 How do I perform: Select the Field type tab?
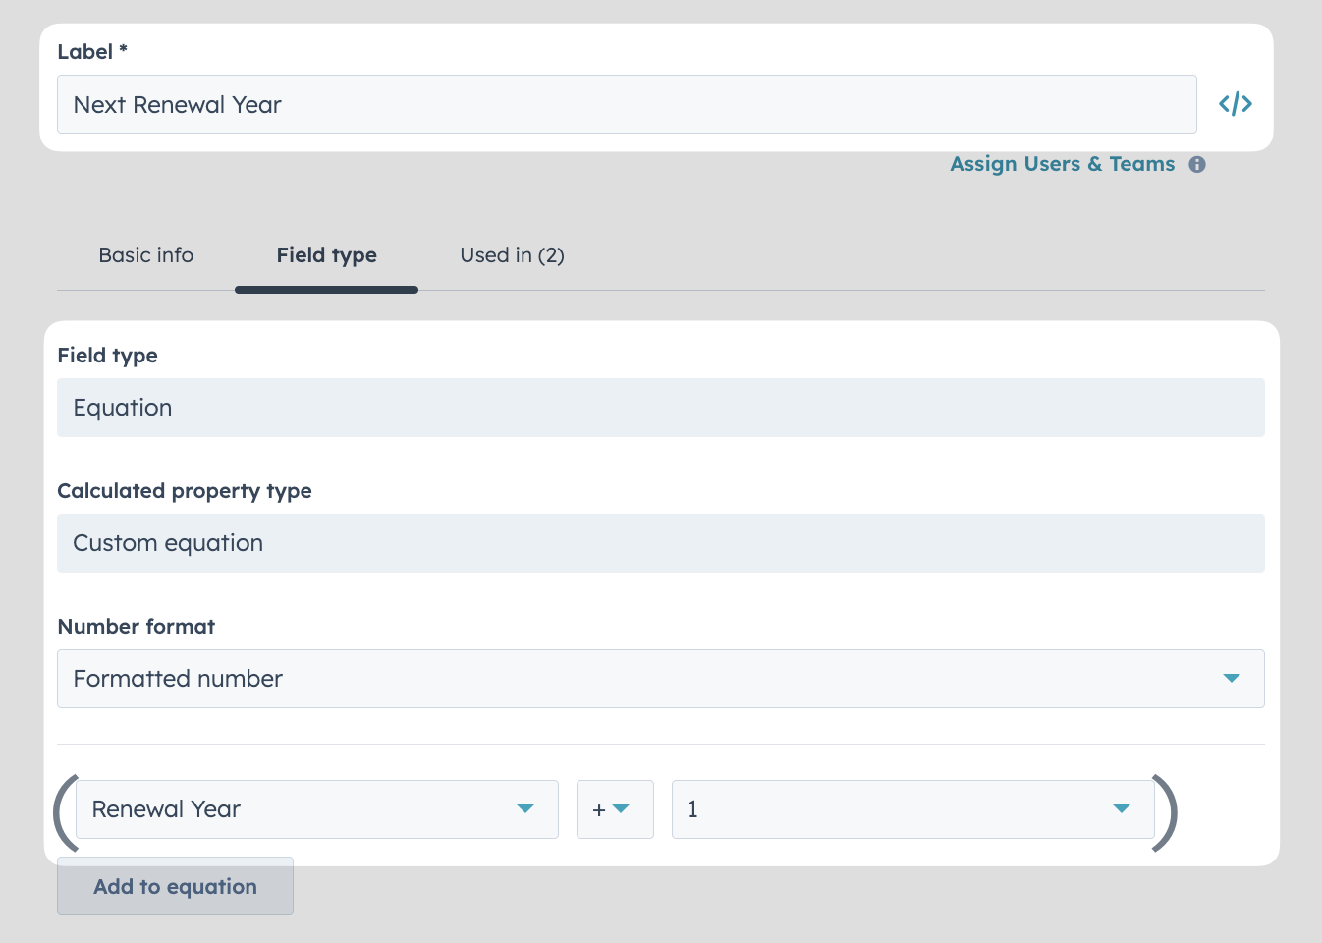tap(327, 255)
